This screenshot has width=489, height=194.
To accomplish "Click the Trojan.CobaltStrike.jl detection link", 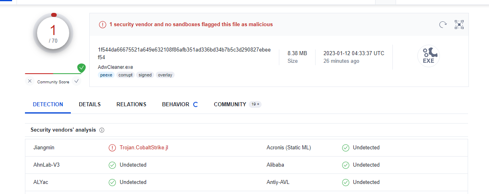I will (x=144, y=148).
